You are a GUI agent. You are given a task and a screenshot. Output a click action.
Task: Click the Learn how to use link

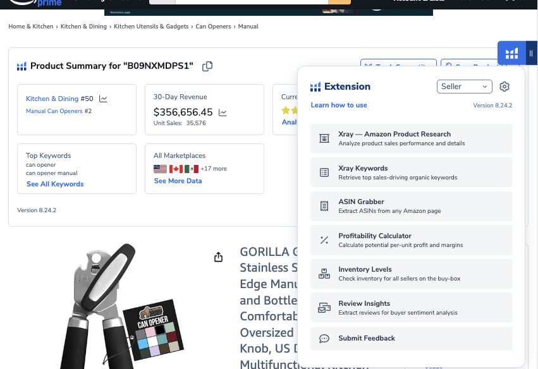tap(339, 106)
